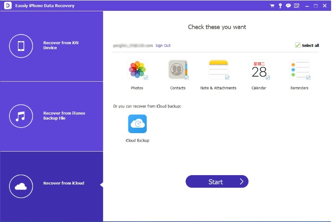Minimize the application window
Screen dimensions: 332x222
coord(307,6)
